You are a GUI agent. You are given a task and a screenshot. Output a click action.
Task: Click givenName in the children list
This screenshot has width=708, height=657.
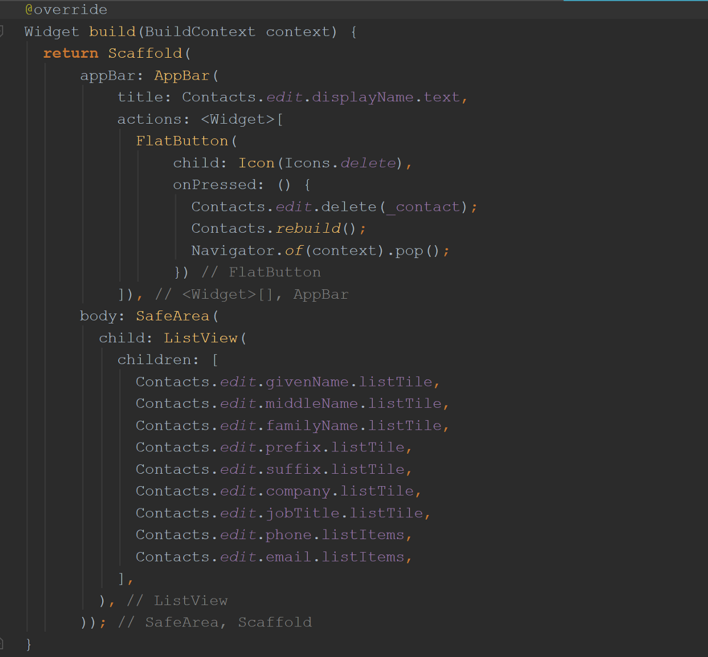point(307,382)
